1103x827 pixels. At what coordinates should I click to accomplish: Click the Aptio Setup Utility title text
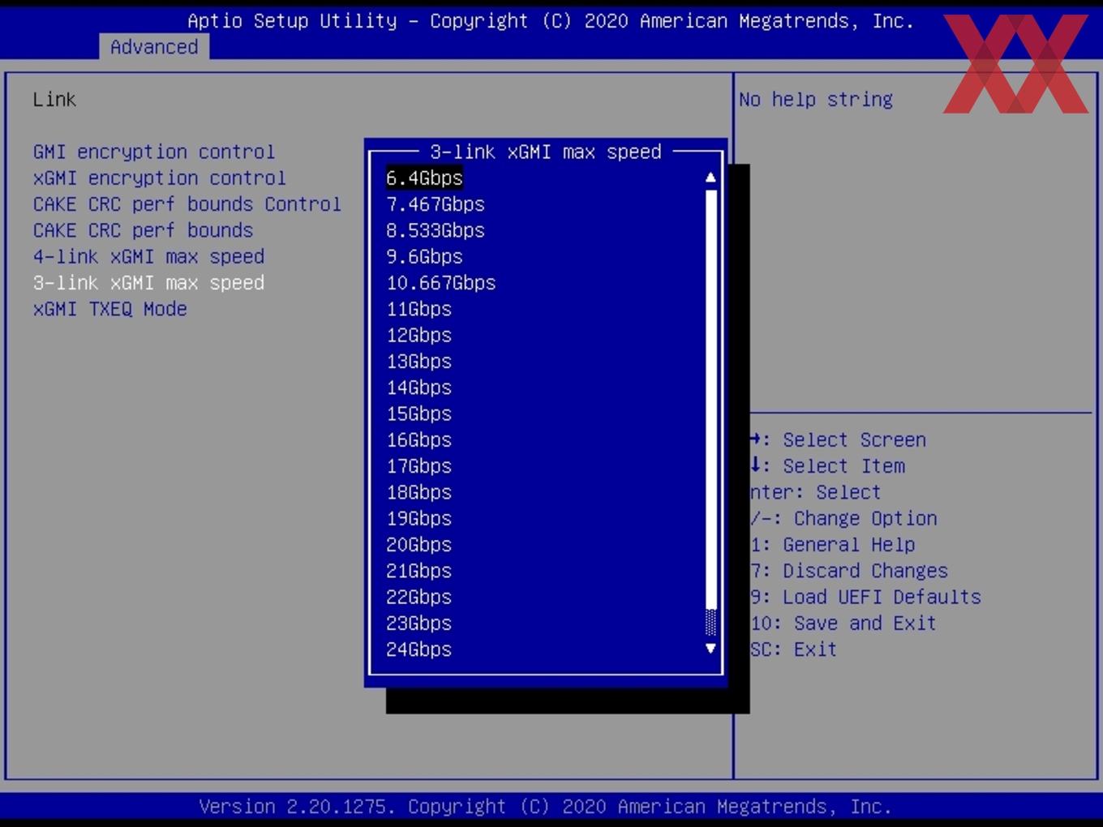point(551,21)
